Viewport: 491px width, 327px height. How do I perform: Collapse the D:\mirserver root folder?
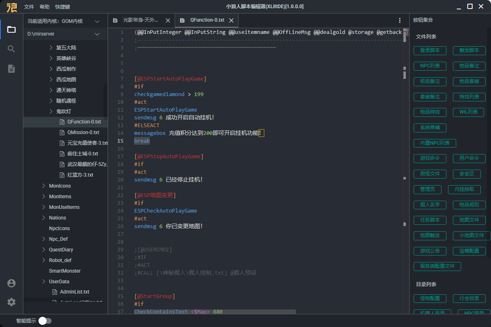tap(97, 34)
